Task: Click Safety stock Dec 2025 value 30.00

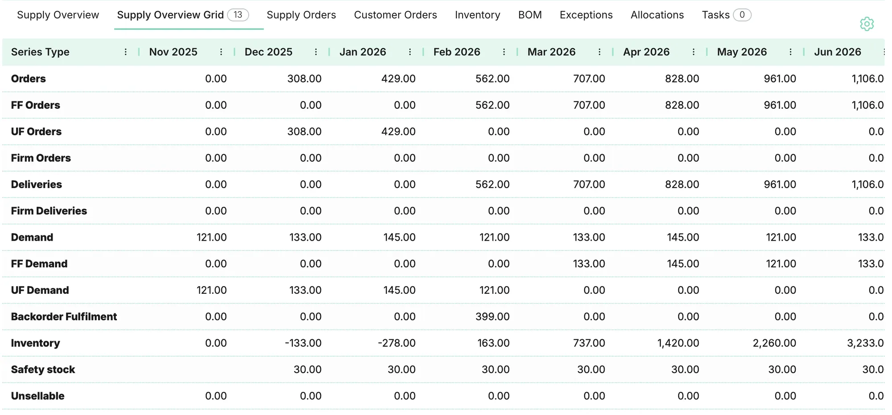Action: [308, 370]
